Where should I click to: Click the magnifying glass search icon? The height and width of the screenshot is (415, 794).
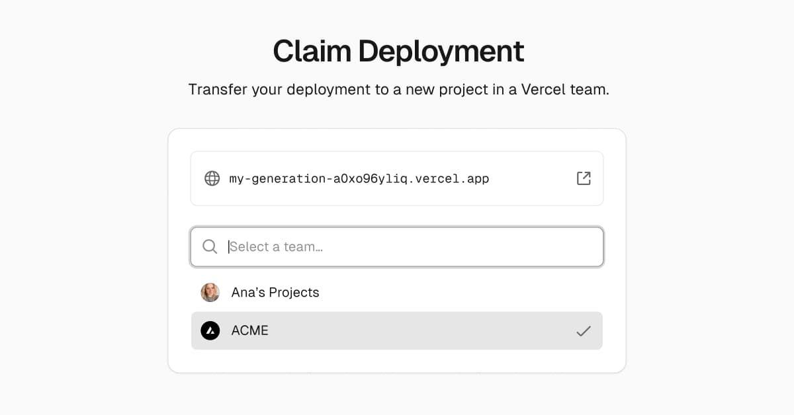[210, 246]
